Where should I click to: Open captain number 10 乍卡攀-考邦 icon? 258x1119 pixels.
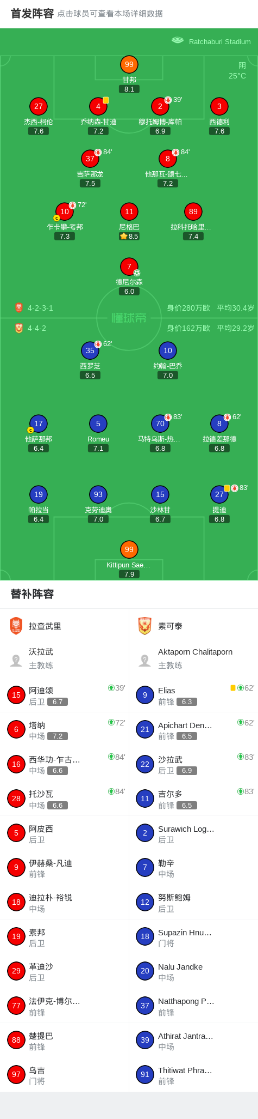(65, 211)
